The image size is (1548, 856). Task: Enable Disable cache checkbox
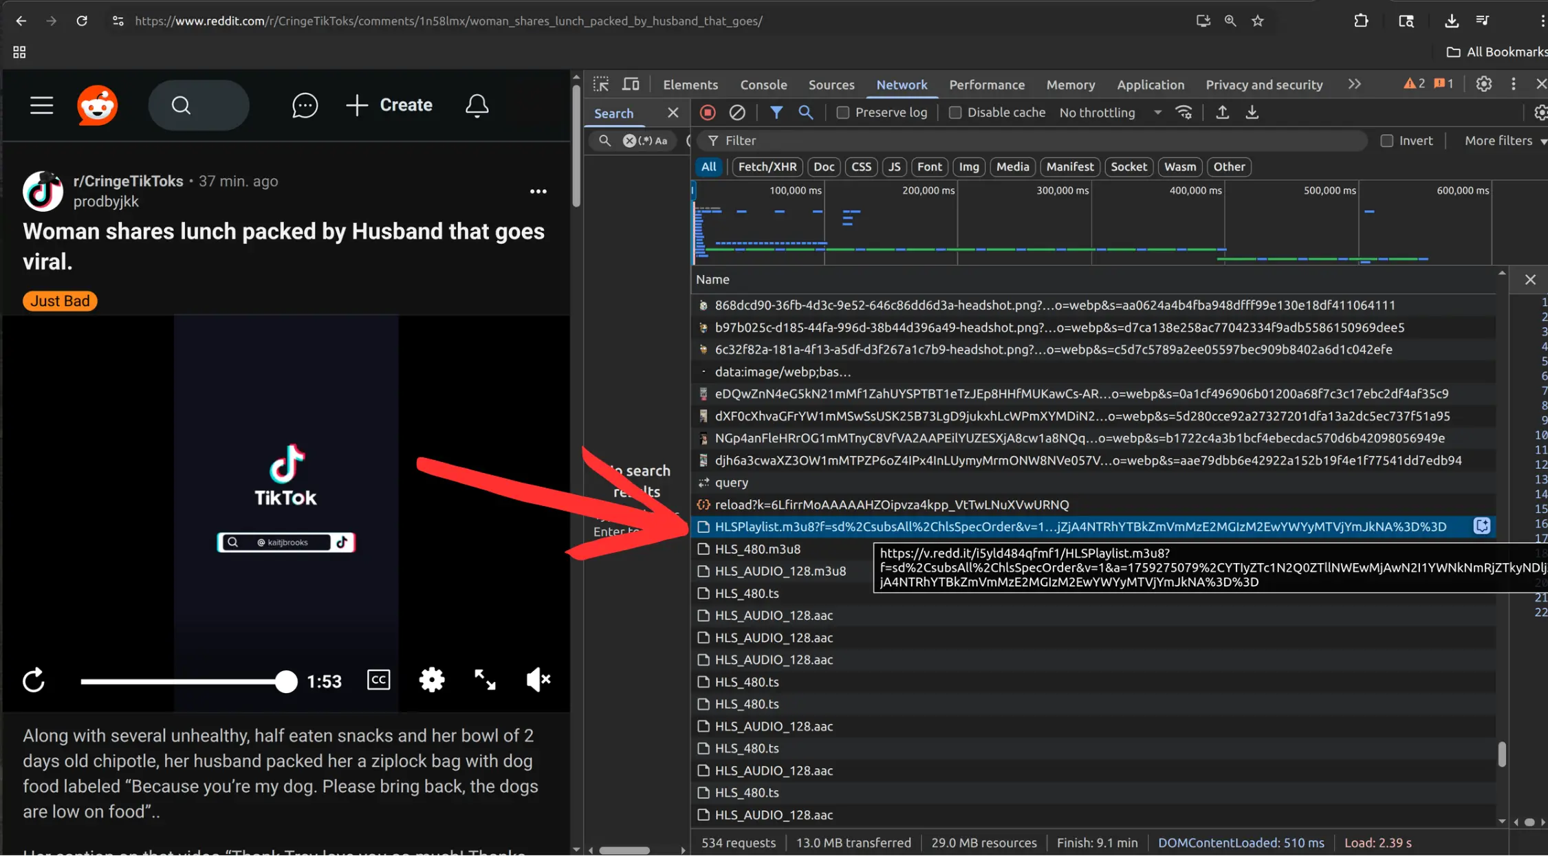point(955,113)
